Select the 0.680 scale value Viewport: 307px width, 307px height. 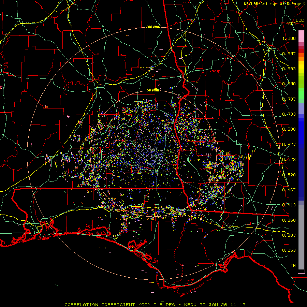coord(289,129)
